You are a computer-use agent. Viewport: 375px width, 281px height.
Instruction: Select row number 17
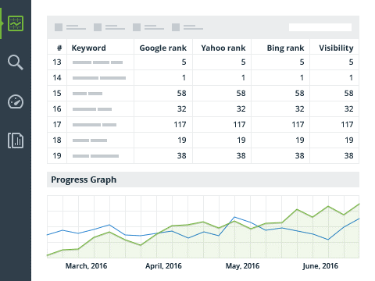coord(57,125)
